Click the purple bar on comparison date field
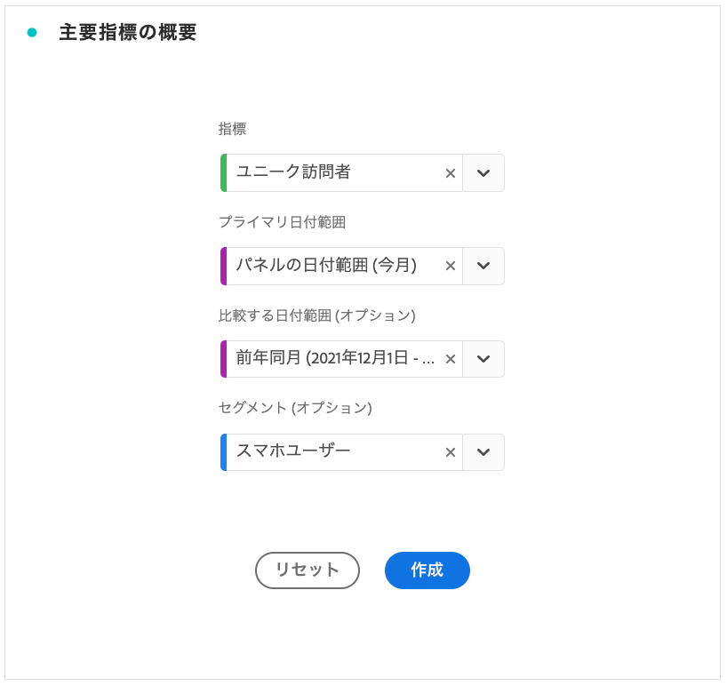The width and height of the screenshot is (727, 686). click(223, 359)
